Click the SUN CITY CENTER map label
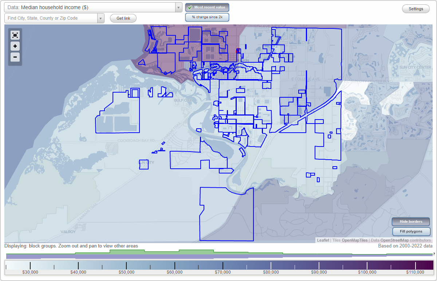The width and height of the screenshot is (437, 281). click(x=416, y=67)
